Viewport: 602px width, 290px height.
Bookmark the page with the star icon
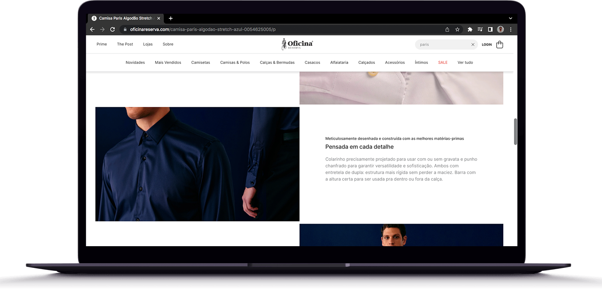(x=457, y=29)
